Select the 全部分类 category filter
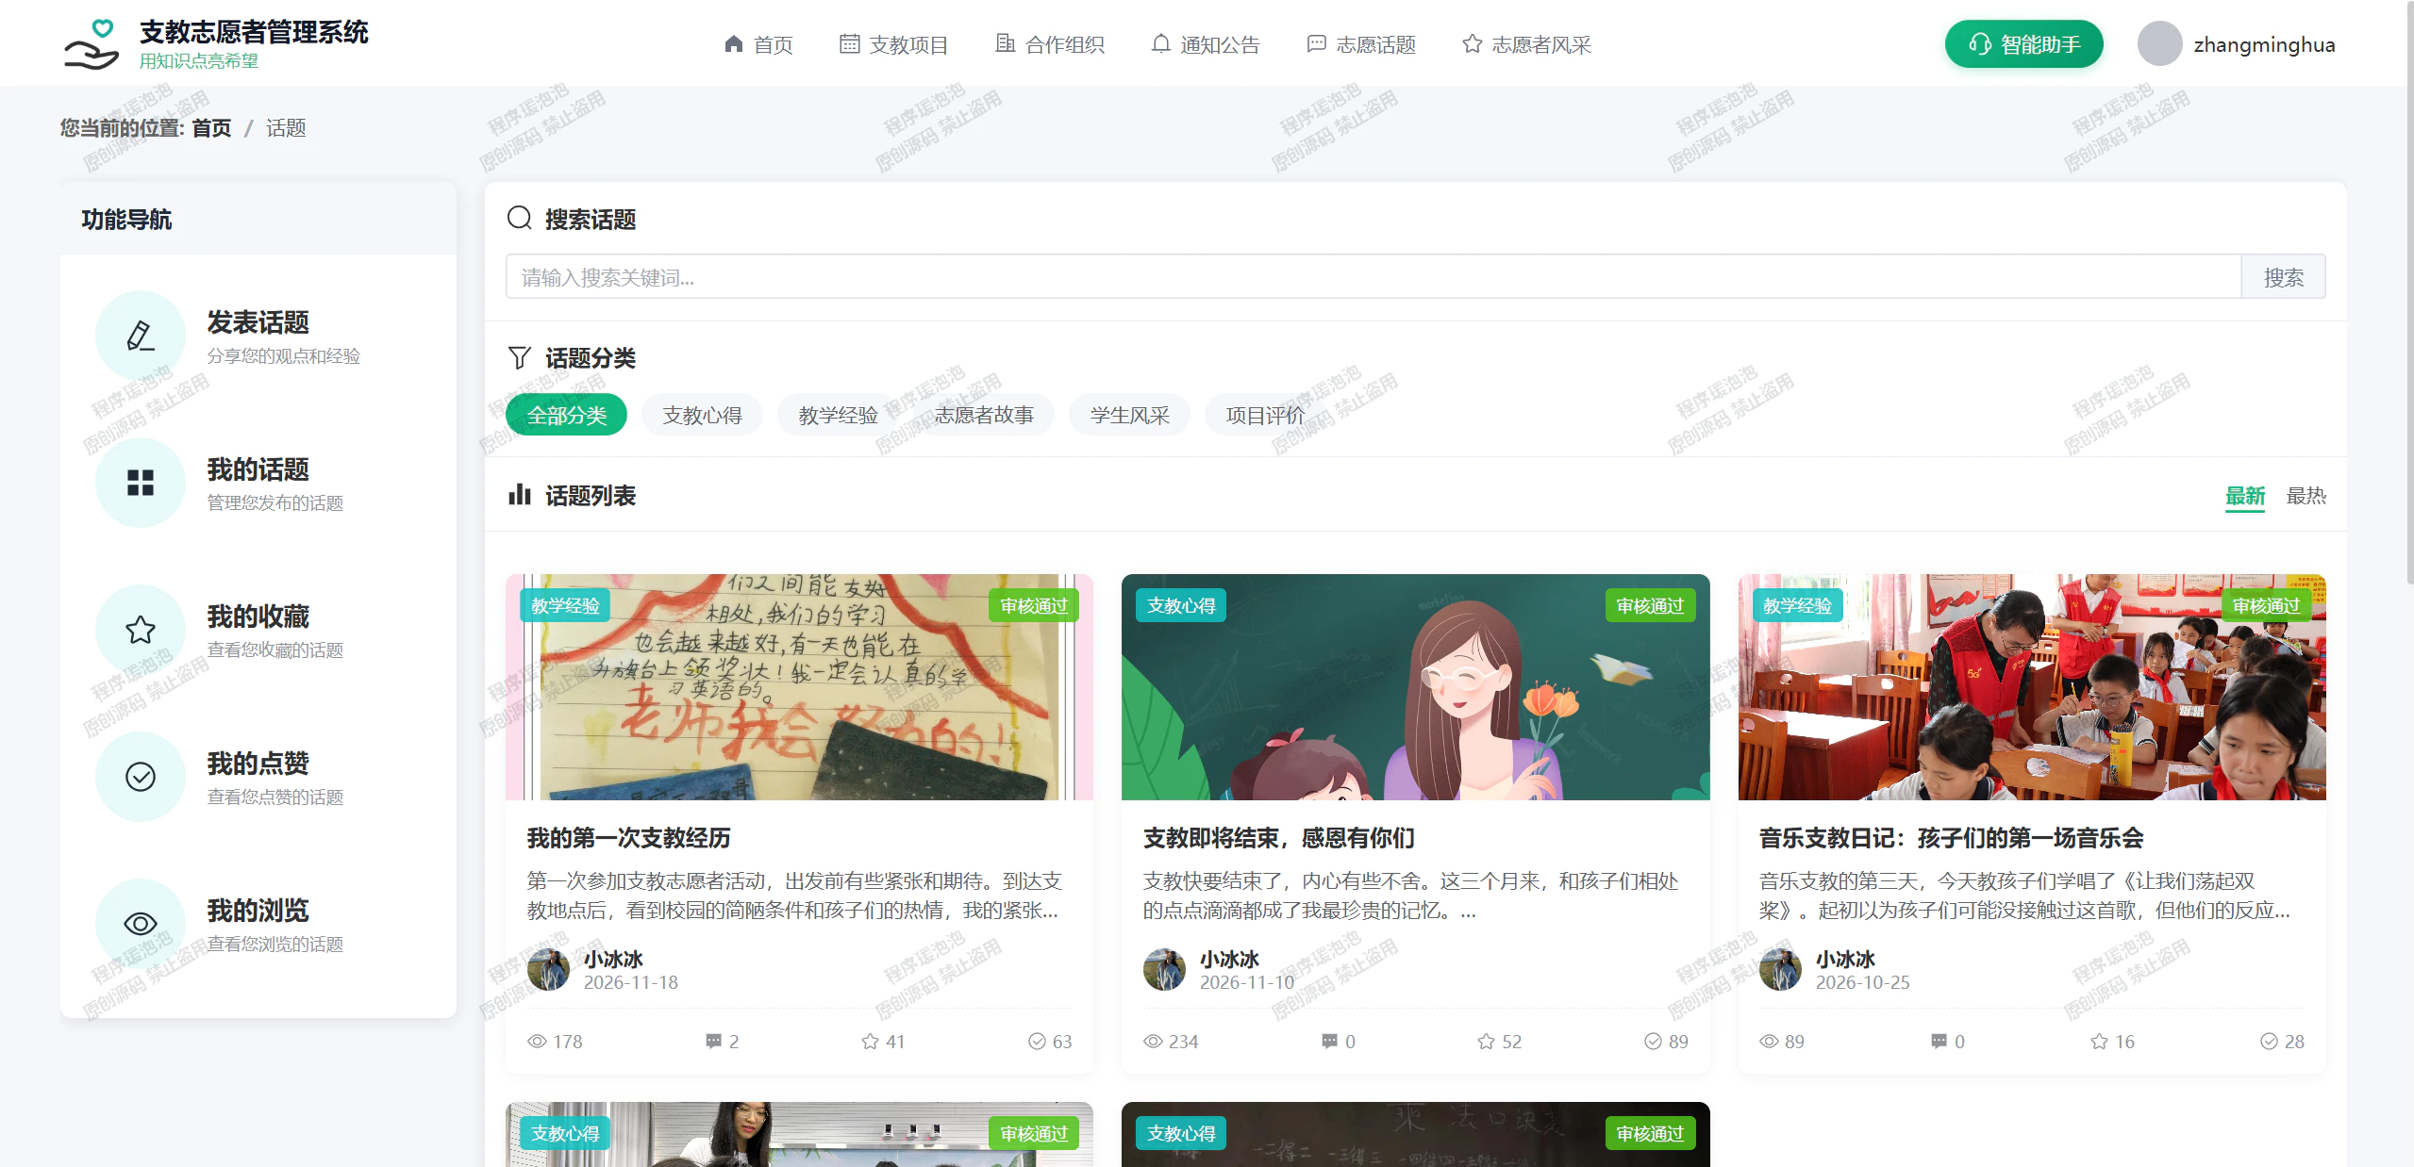The height and width of the screenshot is (1167, 2414). [x=566, y=415]
